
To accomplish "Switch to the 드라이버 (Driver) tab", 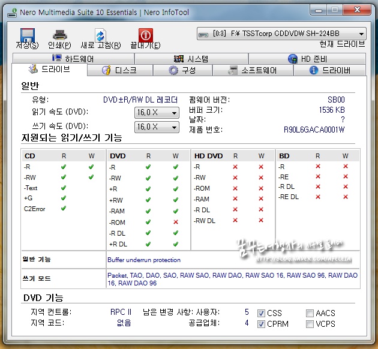I will click(x=329, y=70).
